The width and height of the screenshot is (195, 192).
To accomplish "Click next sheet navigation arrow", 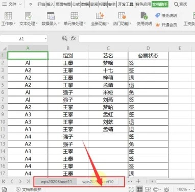I will point(20,181).
